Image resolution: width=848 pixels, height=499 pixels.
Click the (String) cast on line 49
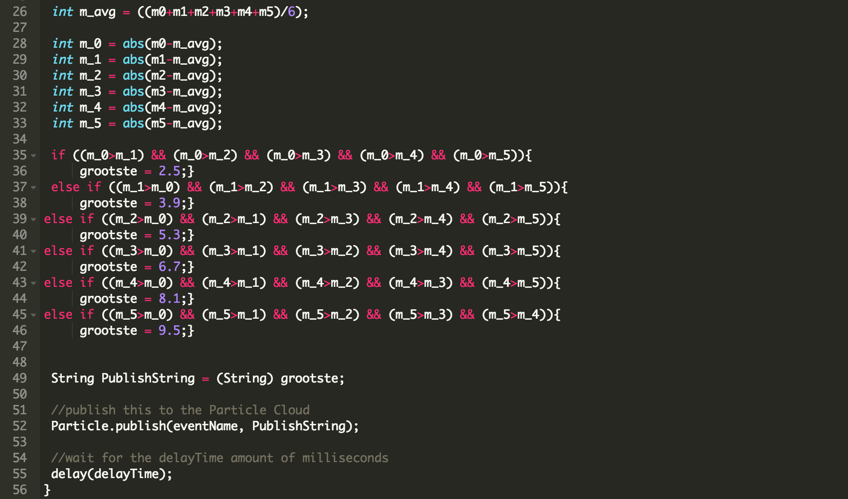point(245,378)
